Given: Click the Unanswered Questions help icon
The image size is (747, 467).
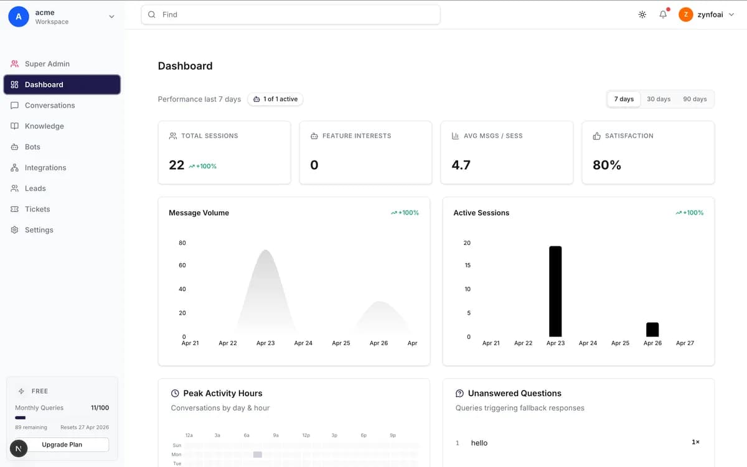Looking at the screenshot, I should point(460,394).
